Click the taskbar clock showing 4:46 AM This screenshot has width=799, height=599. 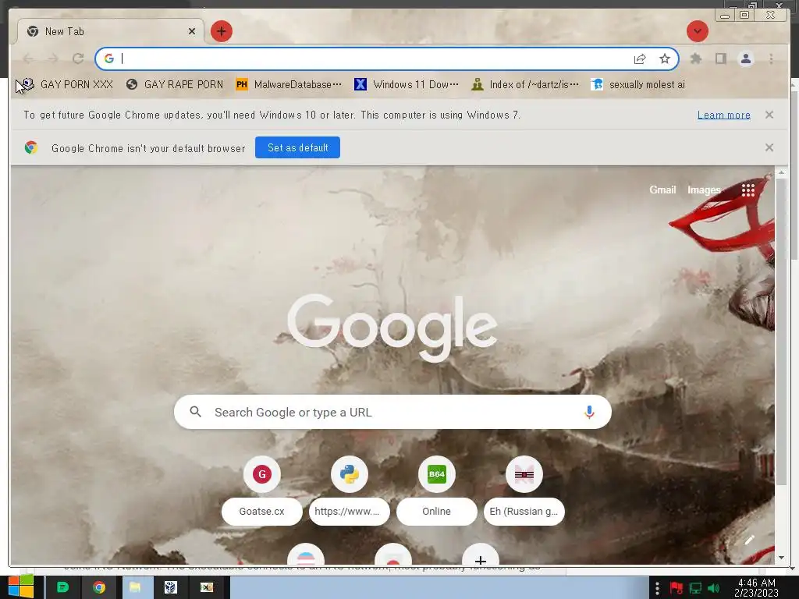click(756, 588)
